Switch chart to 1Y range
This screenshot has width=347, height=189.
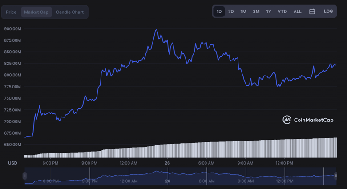tap(269, 12)
